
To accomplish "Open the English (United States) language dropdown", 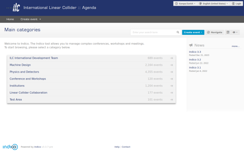I will (x=213, y=4).
